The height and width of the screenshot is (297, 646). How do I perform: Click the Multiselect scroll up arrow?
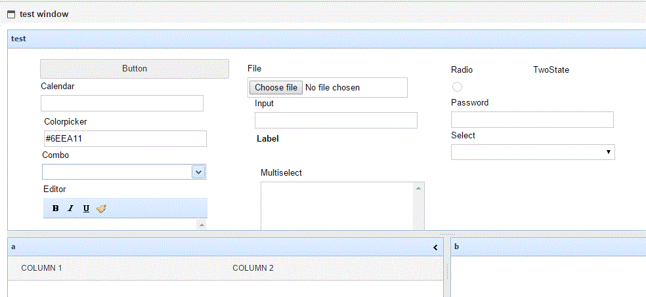tap(418, 188)
